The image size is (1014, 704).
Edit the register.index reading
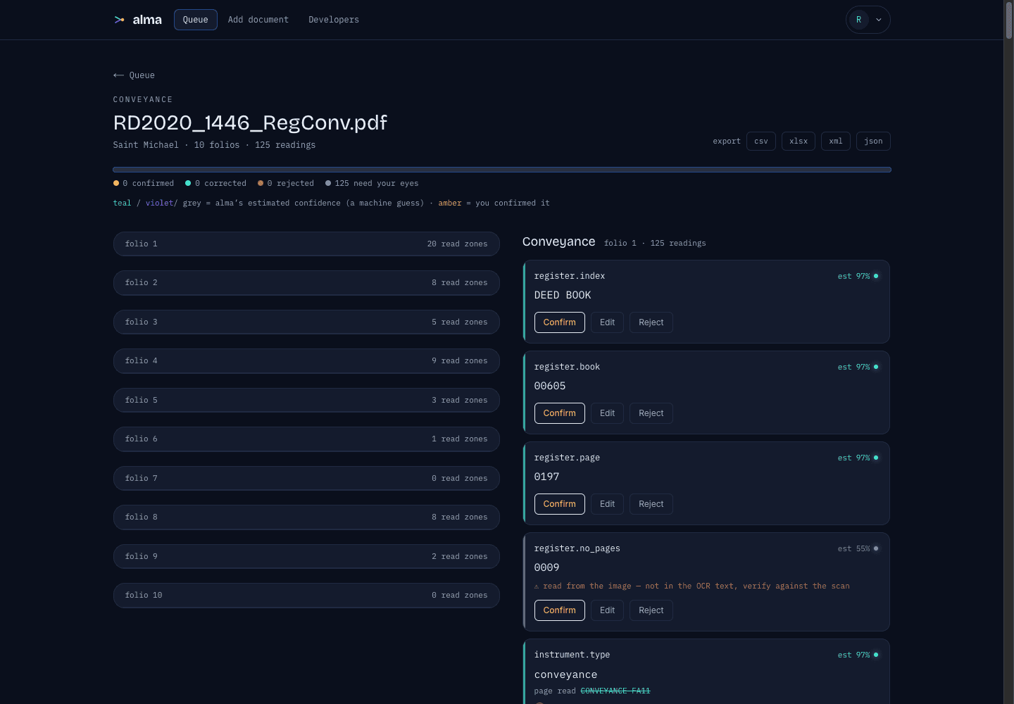tap(607, 322)
